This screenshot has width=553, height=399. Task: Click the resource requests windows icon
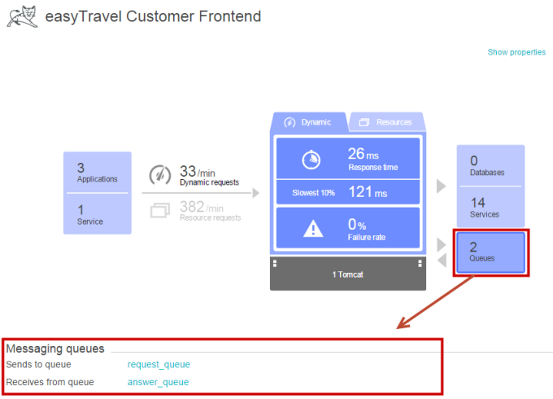tap(160, 210)
